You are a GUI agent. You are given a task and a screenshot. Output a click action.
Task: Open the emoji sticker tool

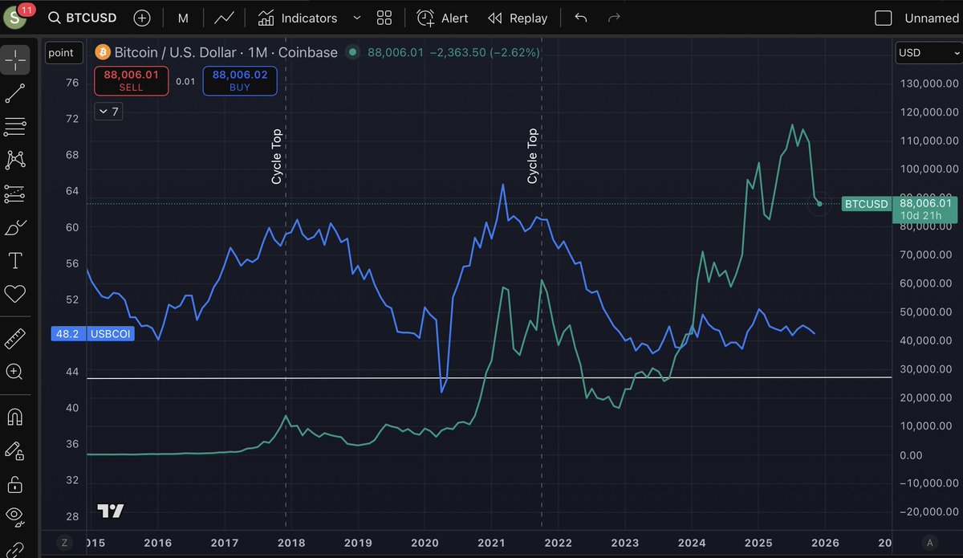[x=15, y=294]
